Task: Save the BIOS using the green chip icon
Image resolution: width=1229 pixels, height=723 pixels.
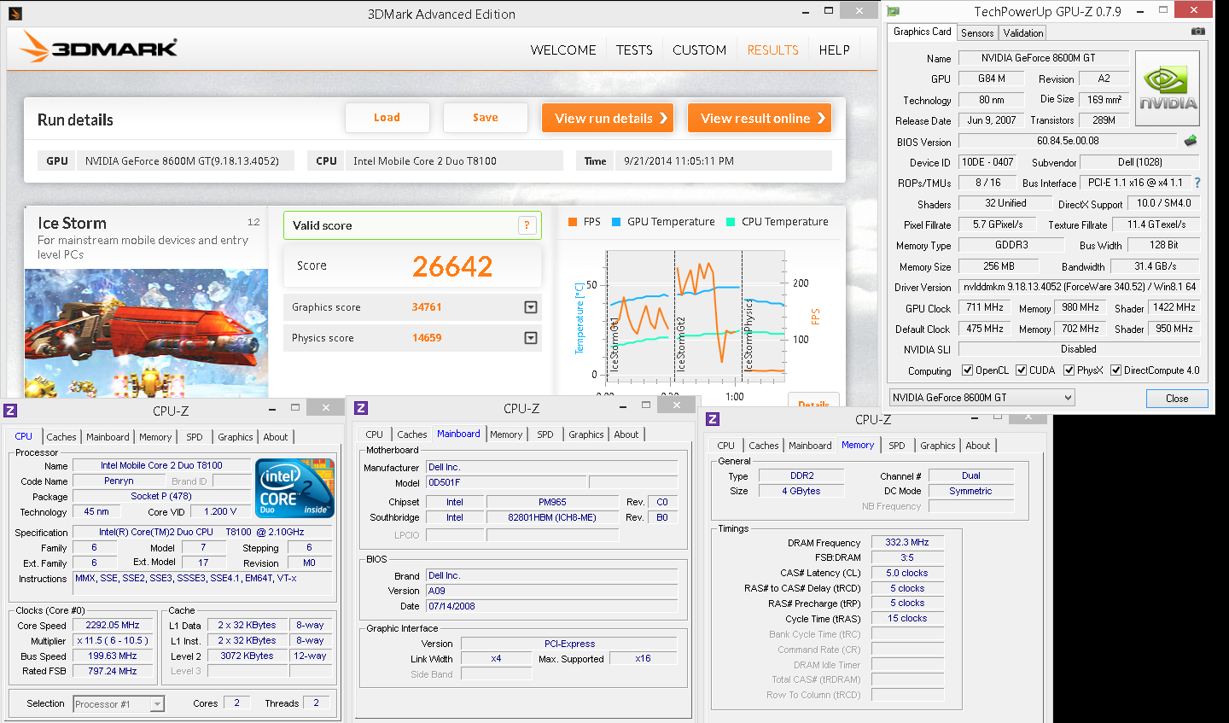Action: (1191, 140)
